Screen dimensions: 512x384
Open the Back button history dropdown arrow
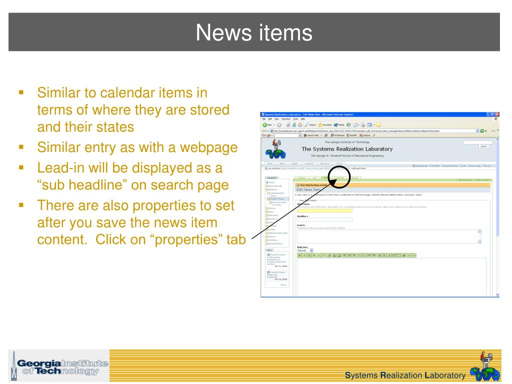(x=274, y=124)
